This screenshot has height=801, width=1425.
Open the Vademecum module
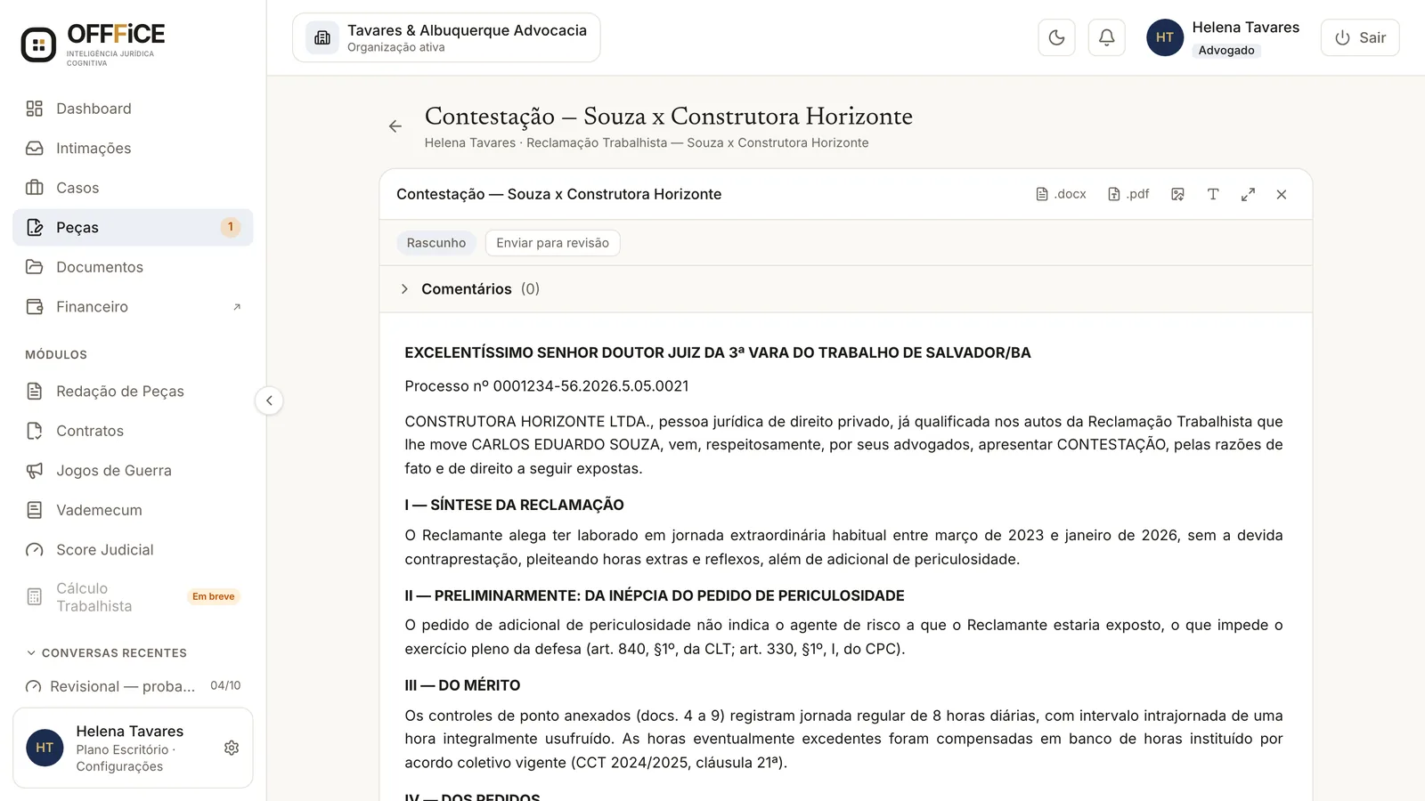tap(133, 510)
